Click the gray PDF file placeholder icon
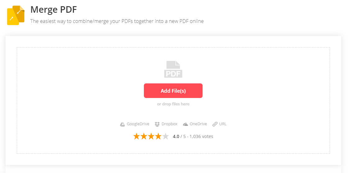The image size is (348, 173). 173,69
